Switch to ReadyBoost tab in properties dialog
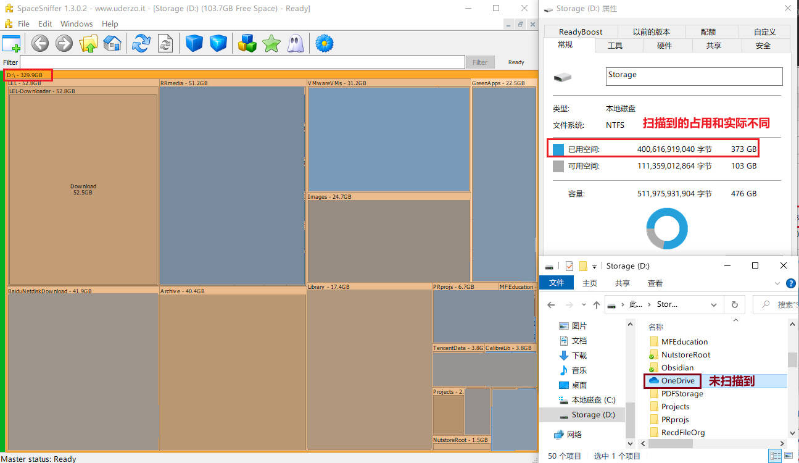This screenshot has width=799, height=463. pos(581,31)
